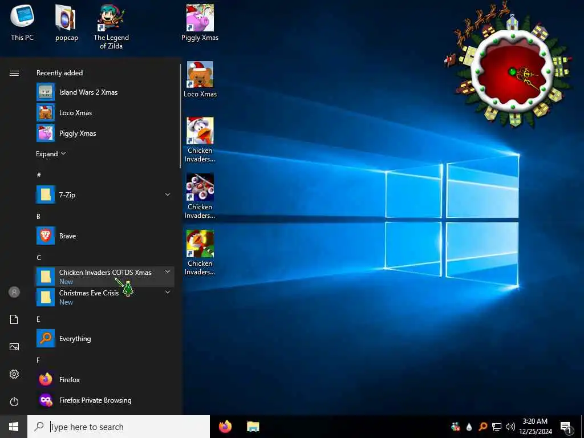
Task: Launch Everything search app from Start menu
Action: (x=105, y=339)
